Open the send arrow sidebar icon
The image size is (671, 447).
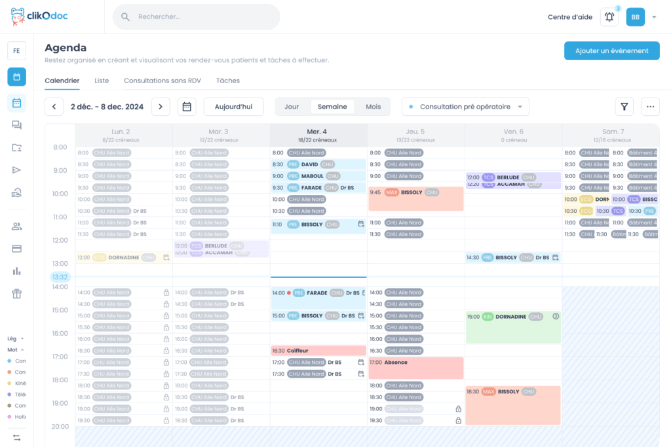tap(16, 170)
